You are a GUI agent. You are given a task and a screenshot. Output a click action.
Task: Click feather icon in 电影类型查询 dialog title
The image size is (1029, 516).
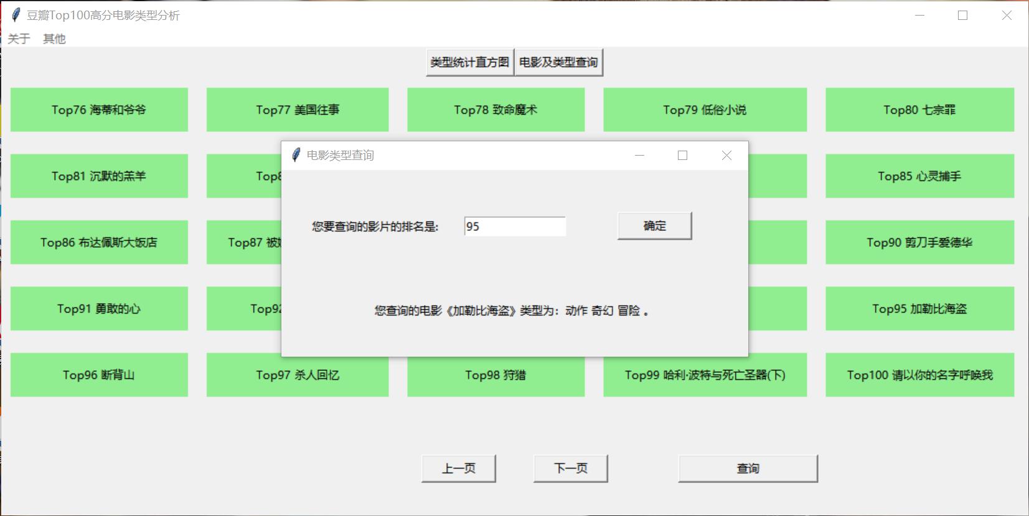[x=296, y=155]
